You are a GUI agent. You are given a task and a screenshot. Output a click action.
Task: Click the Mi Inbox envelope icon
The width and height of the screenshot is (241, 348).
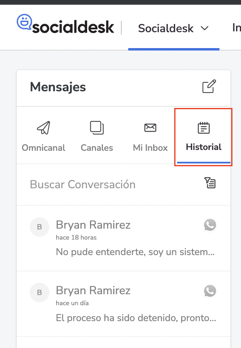(150, 128)
